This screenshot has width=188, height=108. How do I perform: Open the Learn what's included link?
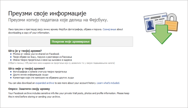(108, 83)
